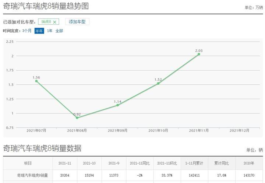Viewport: 265px width, 183px height.
Task: Select the 2.03 data point for November
Action: [x=199, y=54]
